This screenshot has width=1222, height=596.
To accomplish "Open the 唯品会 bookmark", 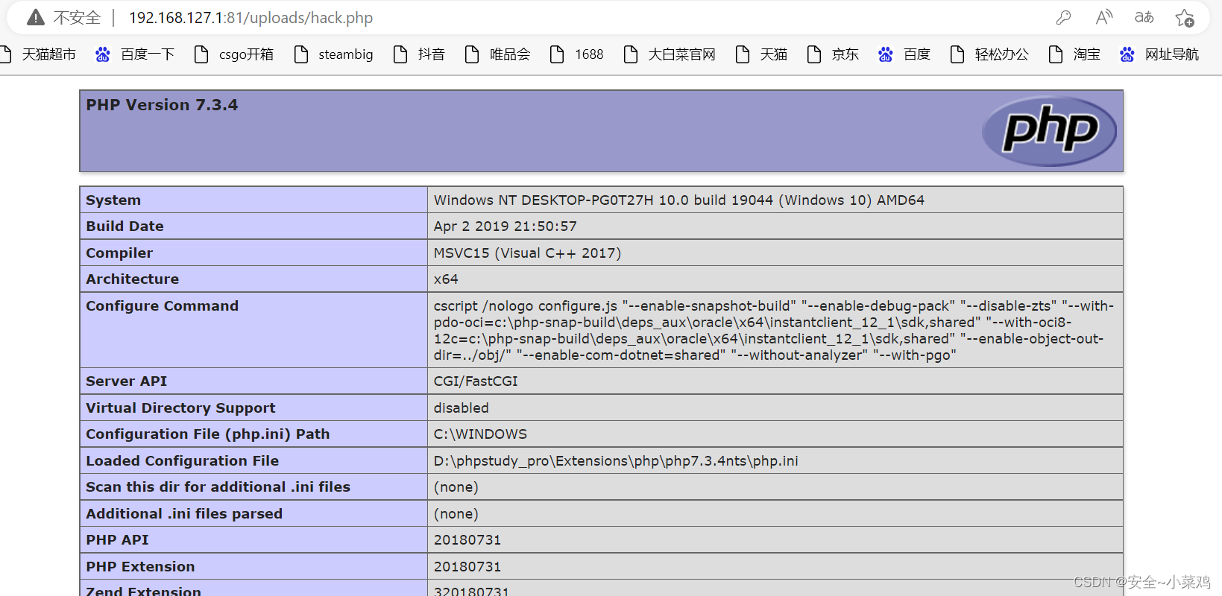I will tap(510, 54).
